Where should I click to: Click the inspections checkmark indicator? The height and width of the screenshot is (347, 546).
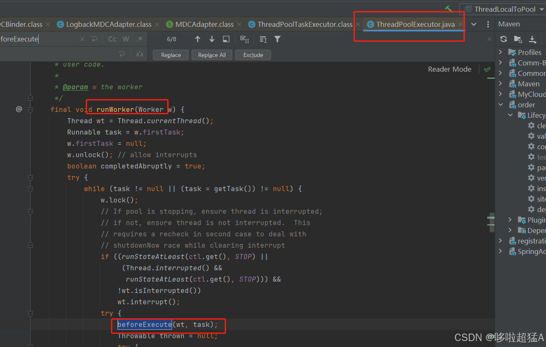coord(487,69)
